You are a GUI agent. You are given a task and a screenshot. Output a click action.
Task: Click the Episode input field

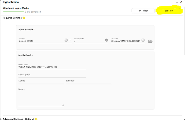pyautogui.click(x=88, y=81)
